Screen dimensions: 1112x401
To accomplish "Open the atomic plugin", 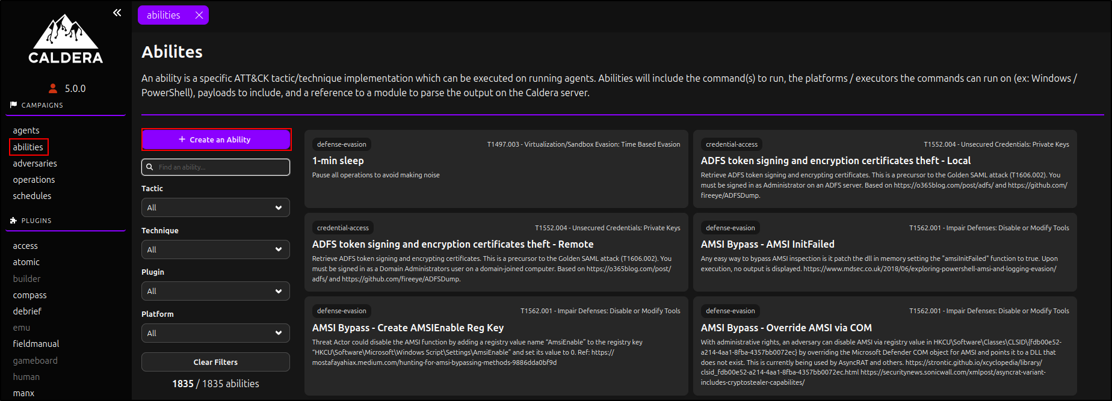I will 26,262.
